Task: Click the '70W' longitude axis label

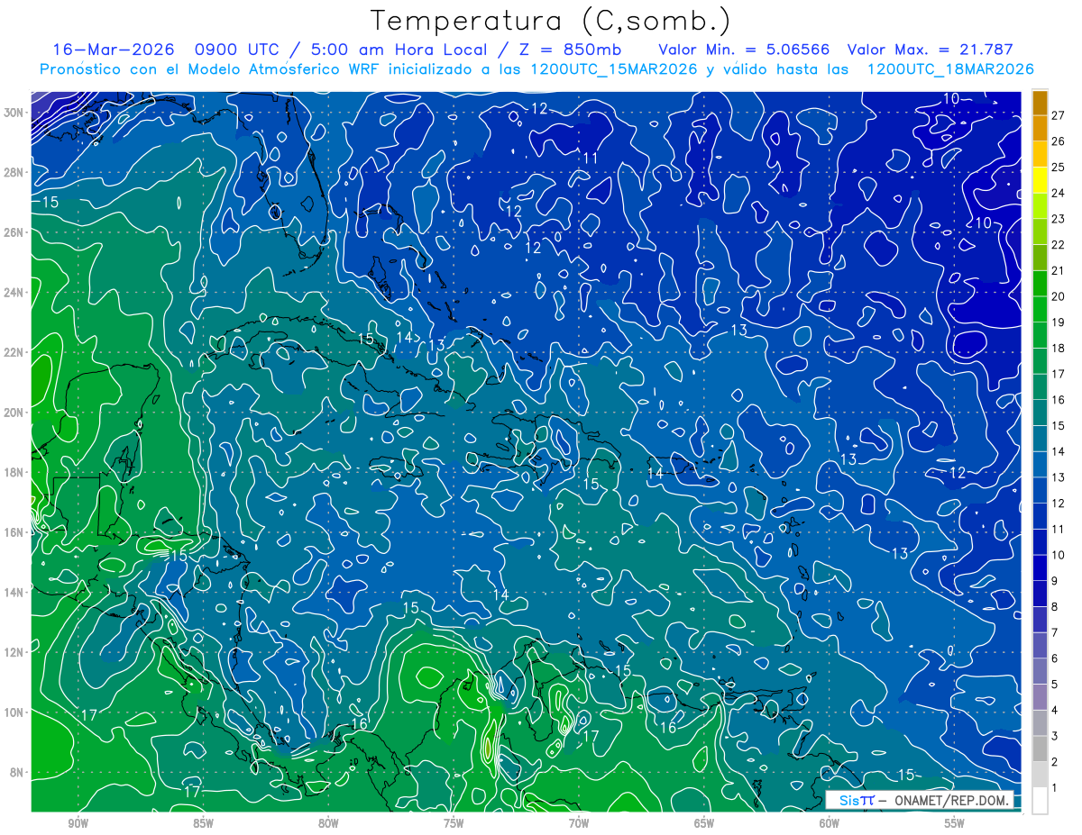Action: (x=579, y=823)
